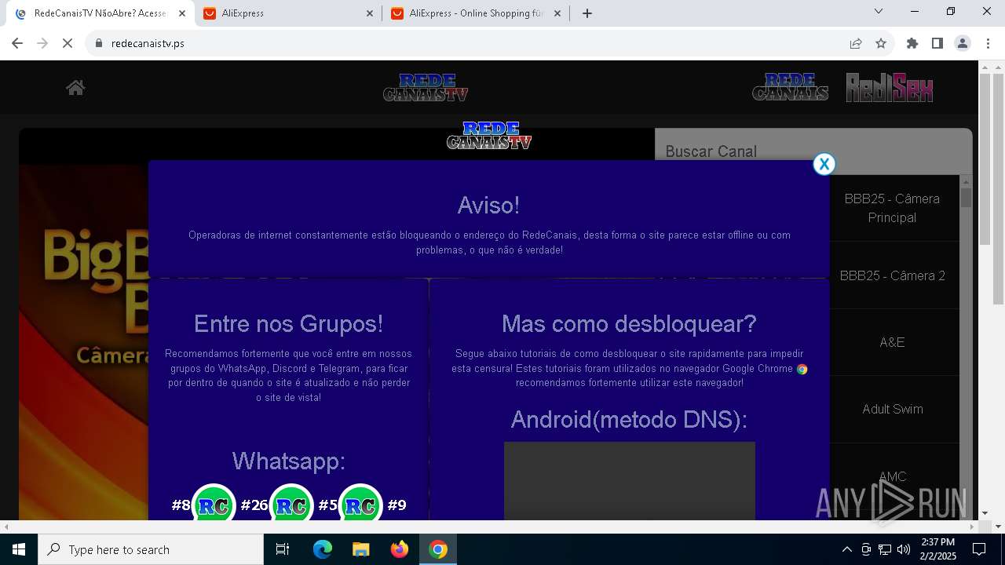Screen dimensions: 1005x565
Task: Click the Mas como desbloquear? heading
Action: click(629, 323)
